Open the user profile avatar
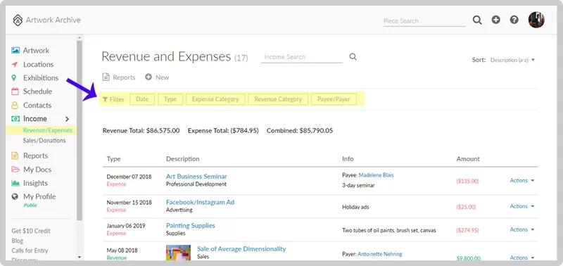This screenshot has height=266, width=563. [x=536, y=20]
